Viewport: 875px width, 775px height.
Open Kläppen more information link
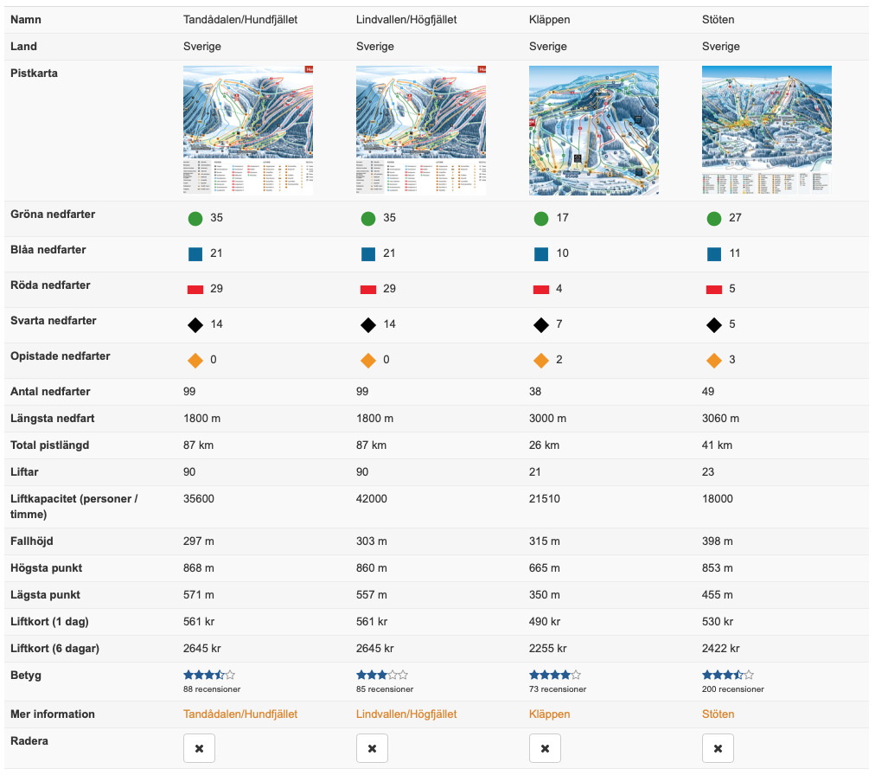coord(550,714)
